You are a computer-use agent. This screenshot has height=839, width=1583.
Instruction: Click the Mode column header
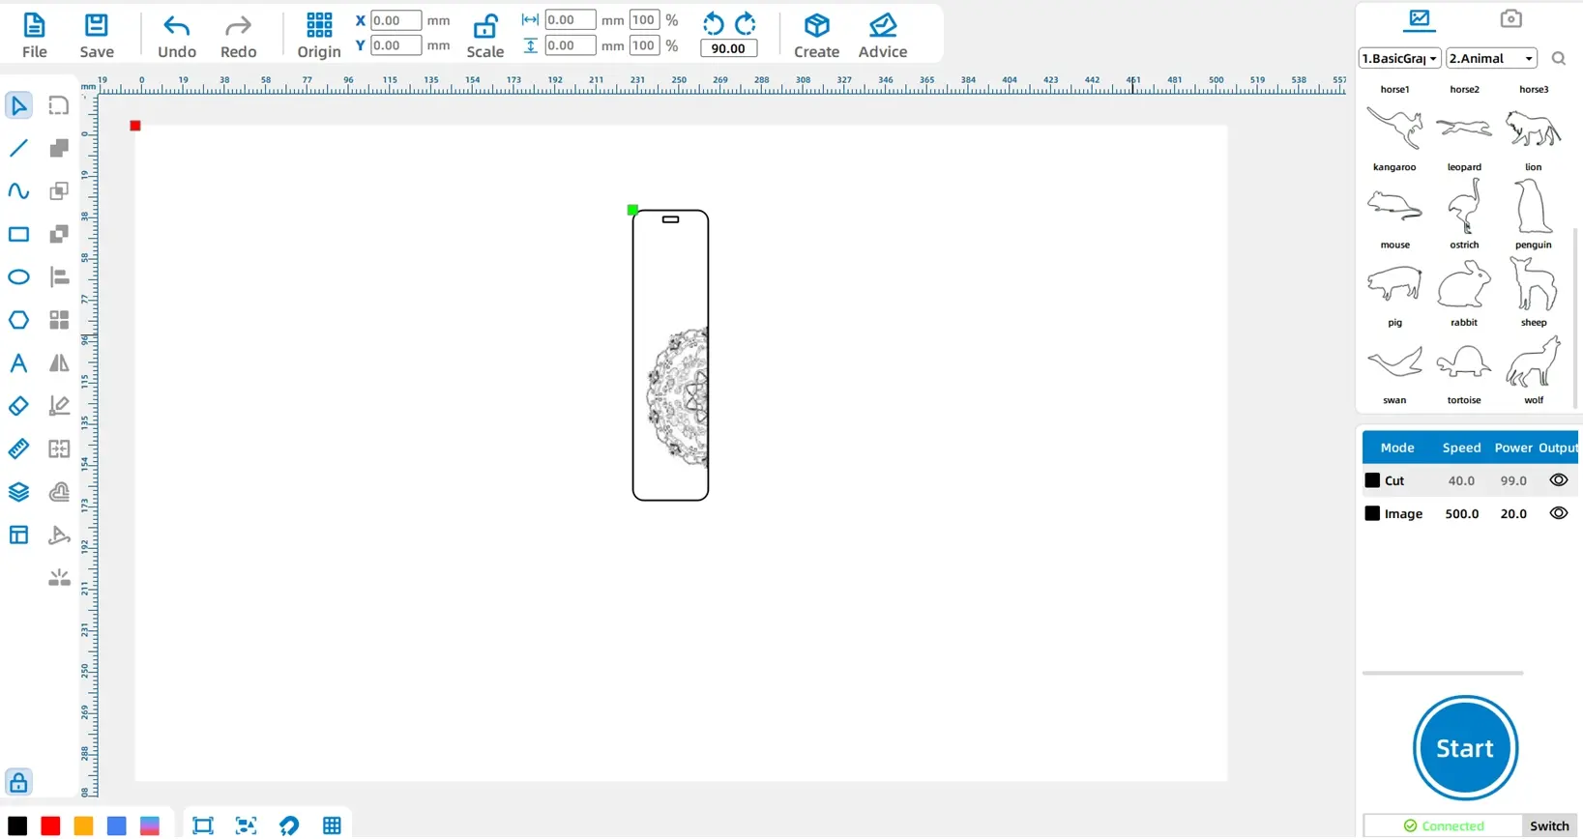(x=1397, y=448)
